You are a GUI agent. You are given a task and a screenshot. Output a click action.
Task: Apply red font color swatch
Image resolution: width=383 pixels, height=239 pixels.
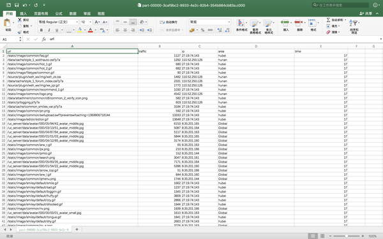[x=91, y=30]
